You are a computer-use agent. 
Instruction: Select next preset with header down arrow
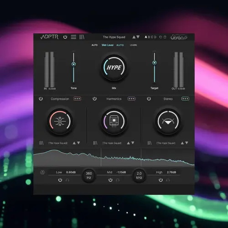[x=138, y=37]
